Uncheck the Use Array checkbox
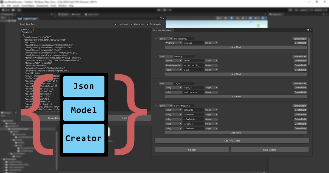 click(x=132, y=24)
